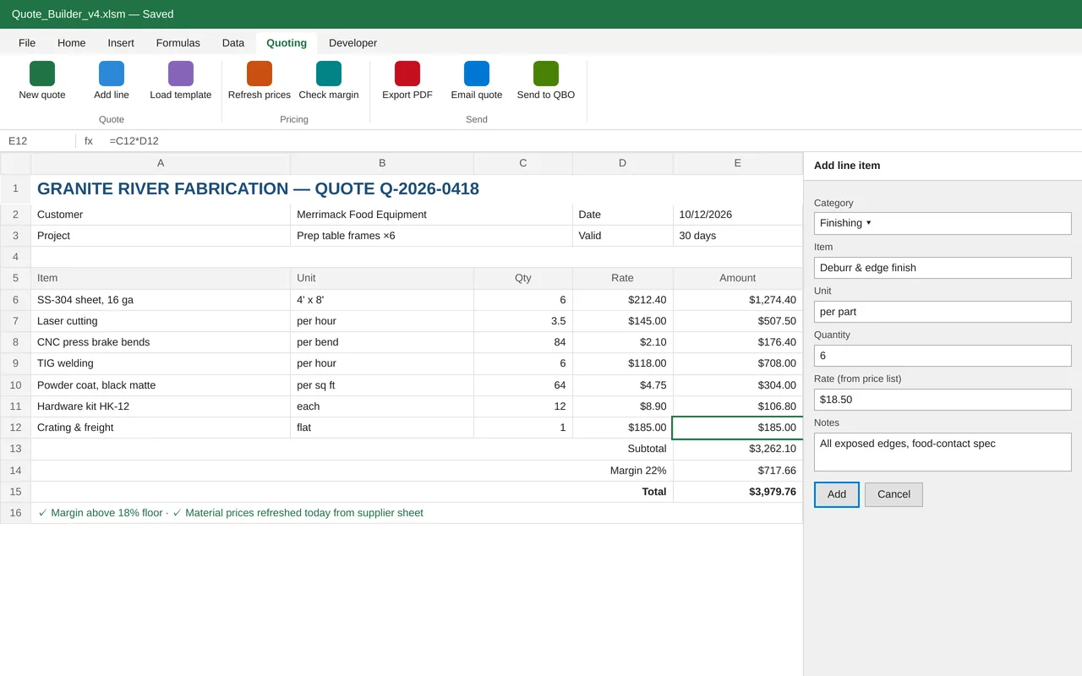This screenshot has height=676, width=1082.
Task: Click the formula bar showing =C12*D12
Action: click(592, 141)
